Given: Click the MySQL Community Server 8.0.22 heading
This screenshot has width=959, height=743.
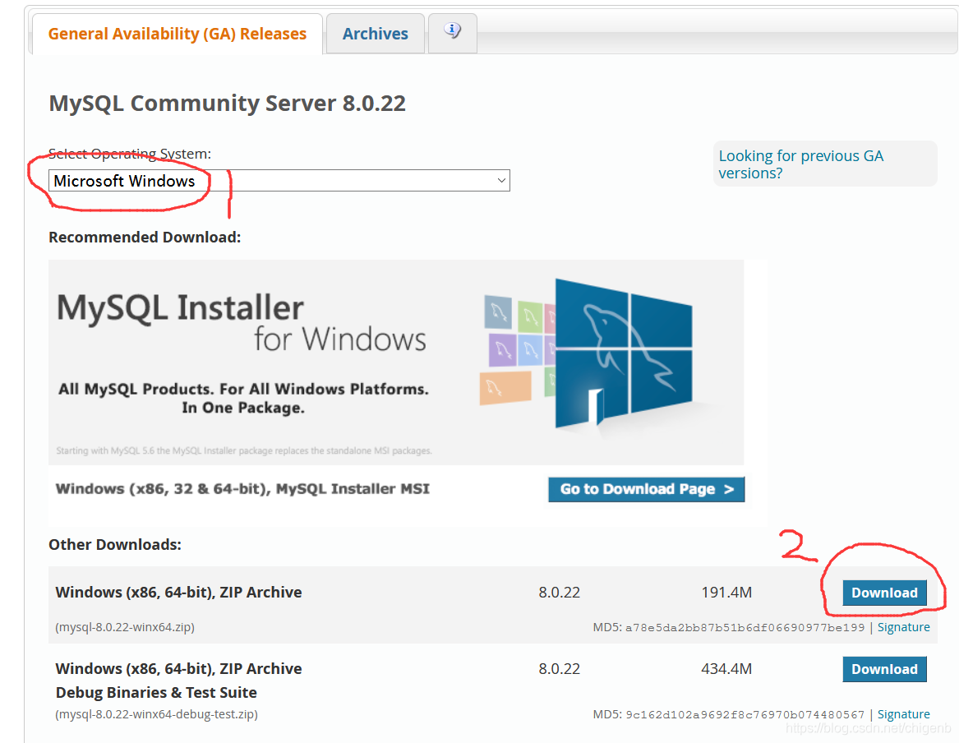Looking at the screenshot, I should pos(227,104).
